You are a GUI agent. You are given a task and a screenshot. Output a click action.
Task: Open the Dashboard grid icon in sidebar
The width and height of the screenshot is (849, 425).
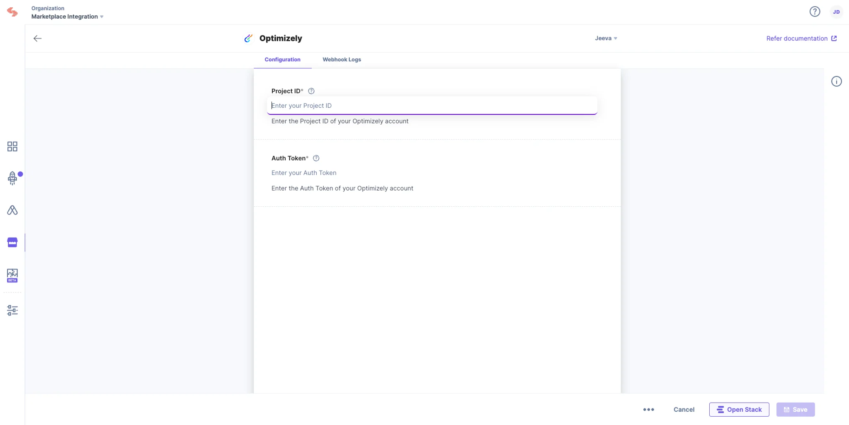pyautogui.click(x=12, y=146)
